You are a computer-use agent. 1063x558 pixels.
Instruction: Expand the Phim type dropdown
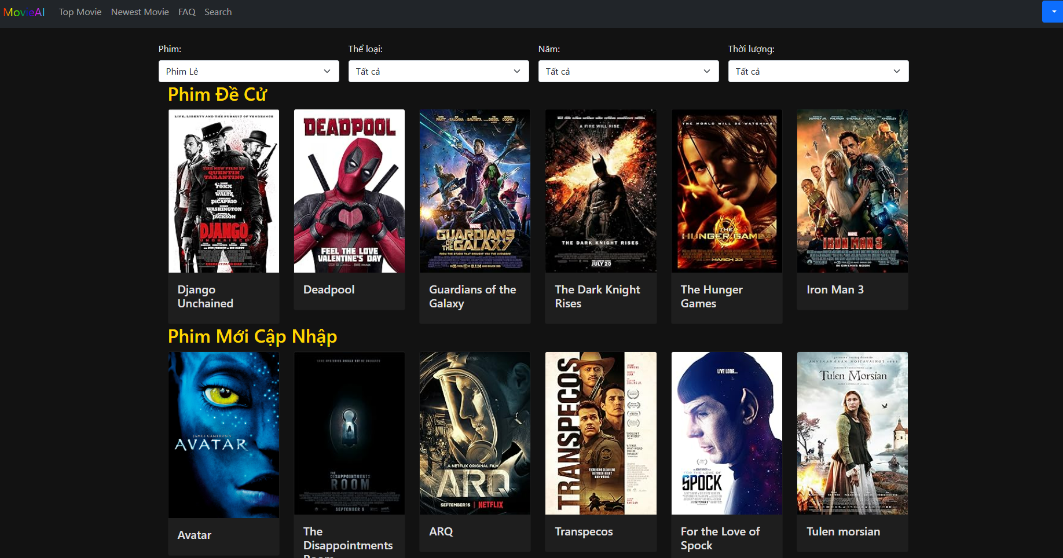pyautogui.click(x=249, y=71)
